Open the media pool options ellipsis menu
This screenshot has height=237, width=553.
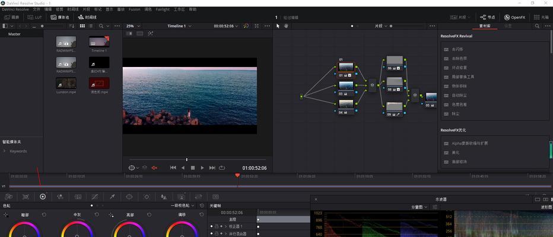[x=117, y=26]
